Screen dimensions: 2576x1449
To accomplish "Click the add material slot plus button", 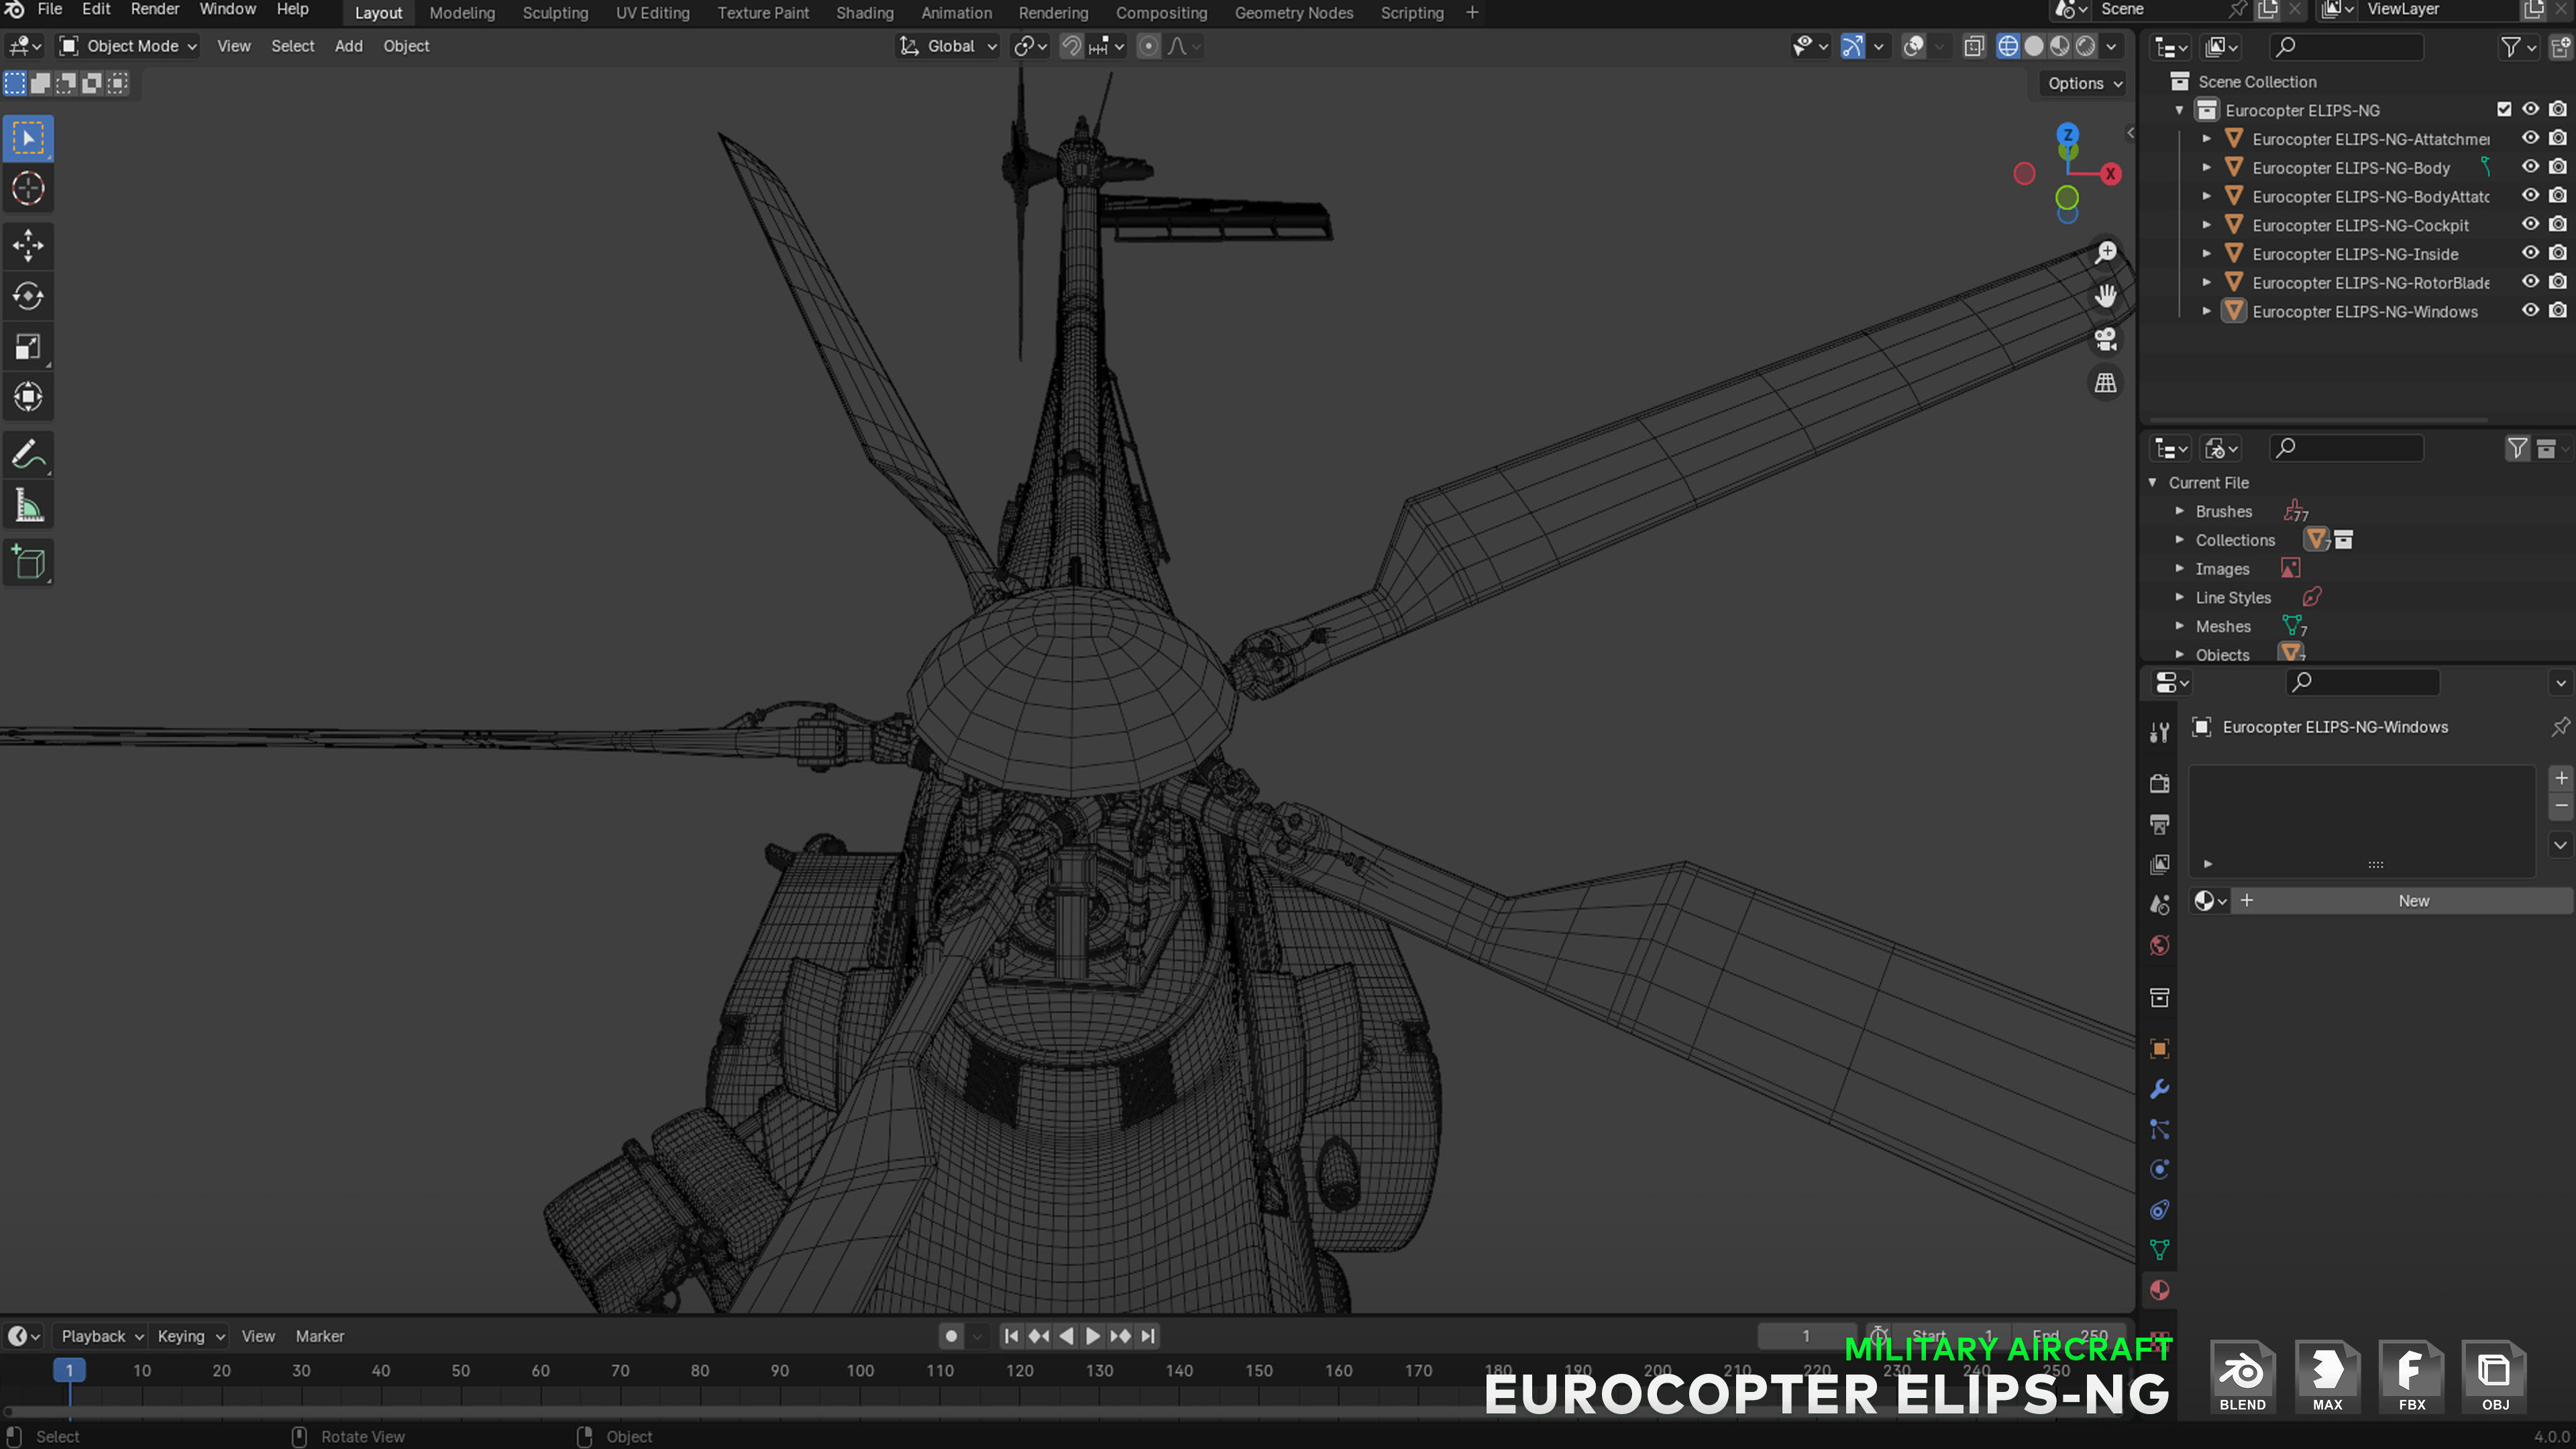I will 2561,778.
